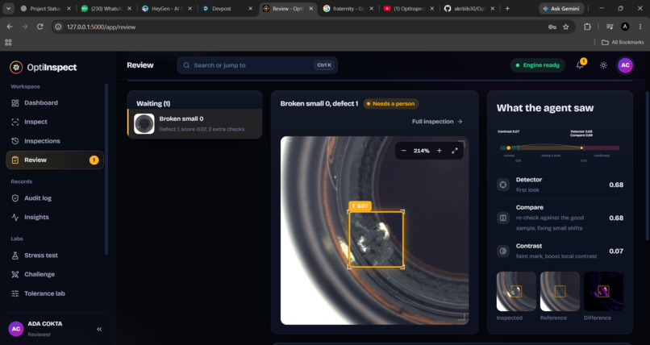Viewport: 650px width, 345px height.
Task: Click the 0.07 defect bounding box label
Action: point(360,206)
